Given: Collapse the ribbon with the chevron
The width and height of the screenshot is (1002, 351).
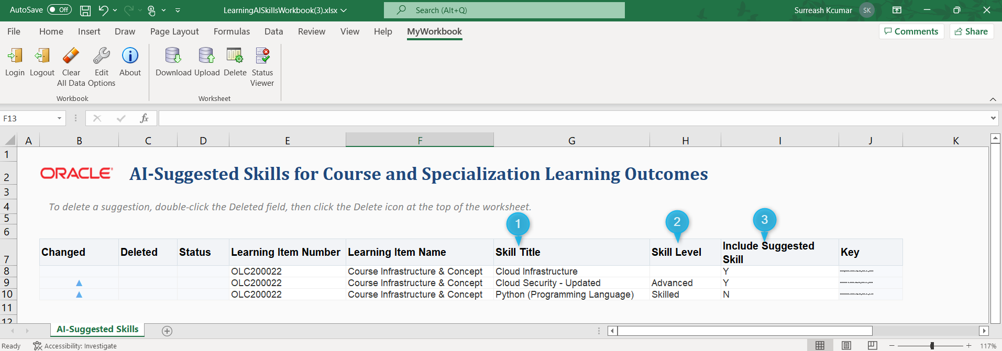Looking at the screenshot, I should pos(993,99).
